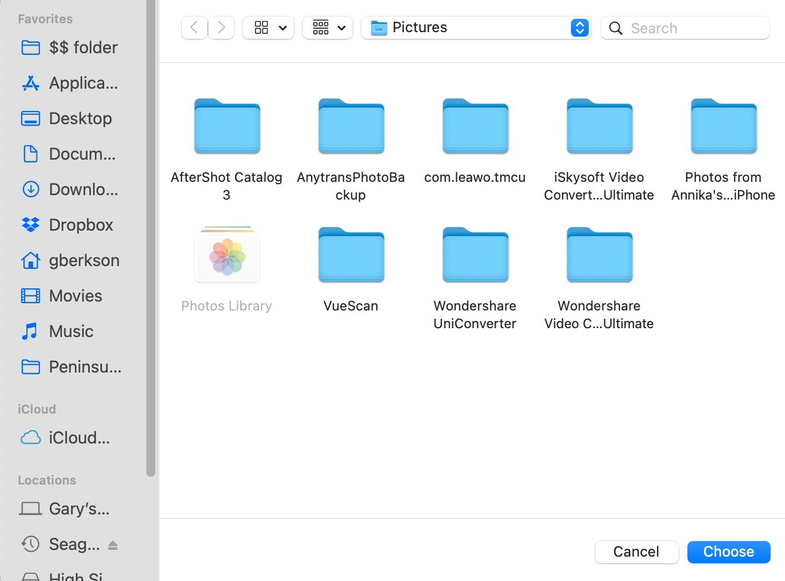Open the Downloads sidebar location

click(x=69, y=190)
